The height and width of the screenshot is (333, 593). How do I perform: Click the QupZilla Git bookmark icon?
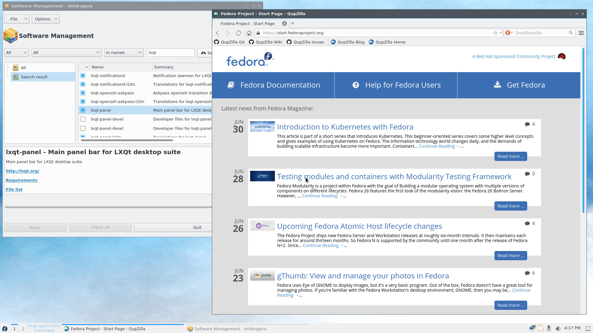click(217, 42)
